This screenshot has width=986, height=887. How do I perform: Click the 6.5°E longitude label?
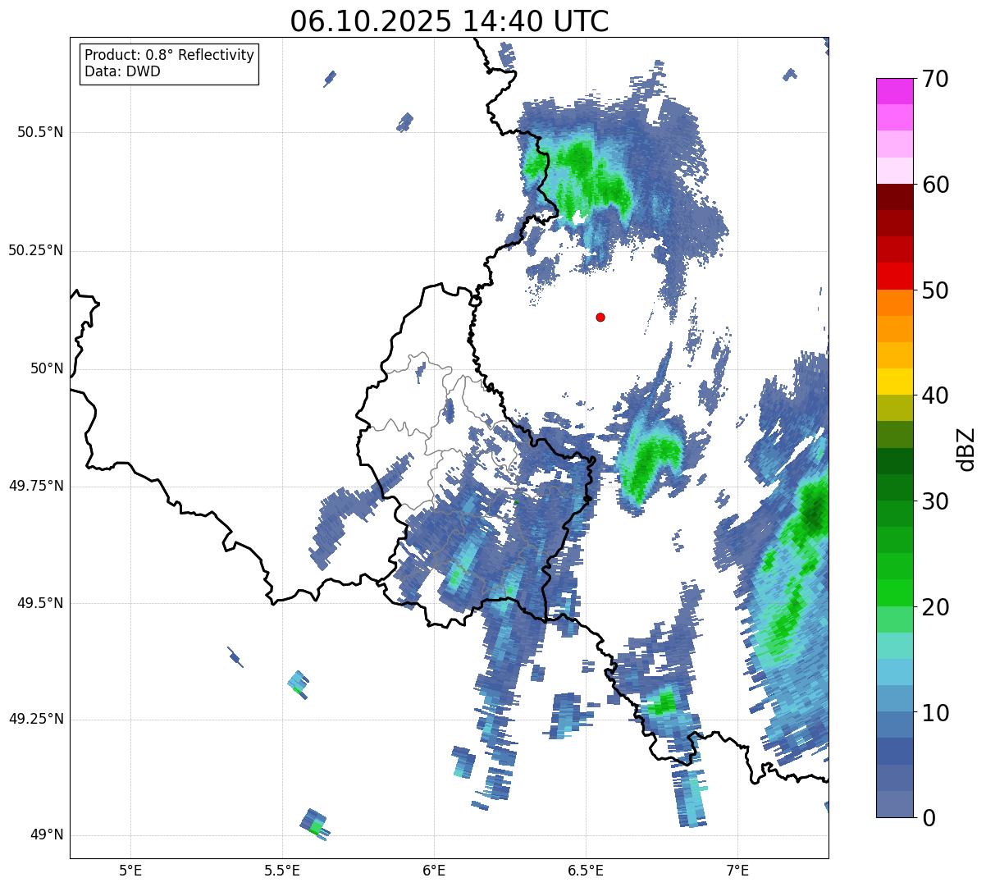(x=586, y=870)
